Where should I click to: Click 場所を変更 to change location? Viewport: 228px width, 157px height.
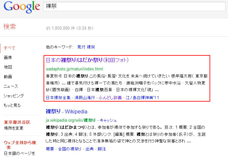point(14,128)
